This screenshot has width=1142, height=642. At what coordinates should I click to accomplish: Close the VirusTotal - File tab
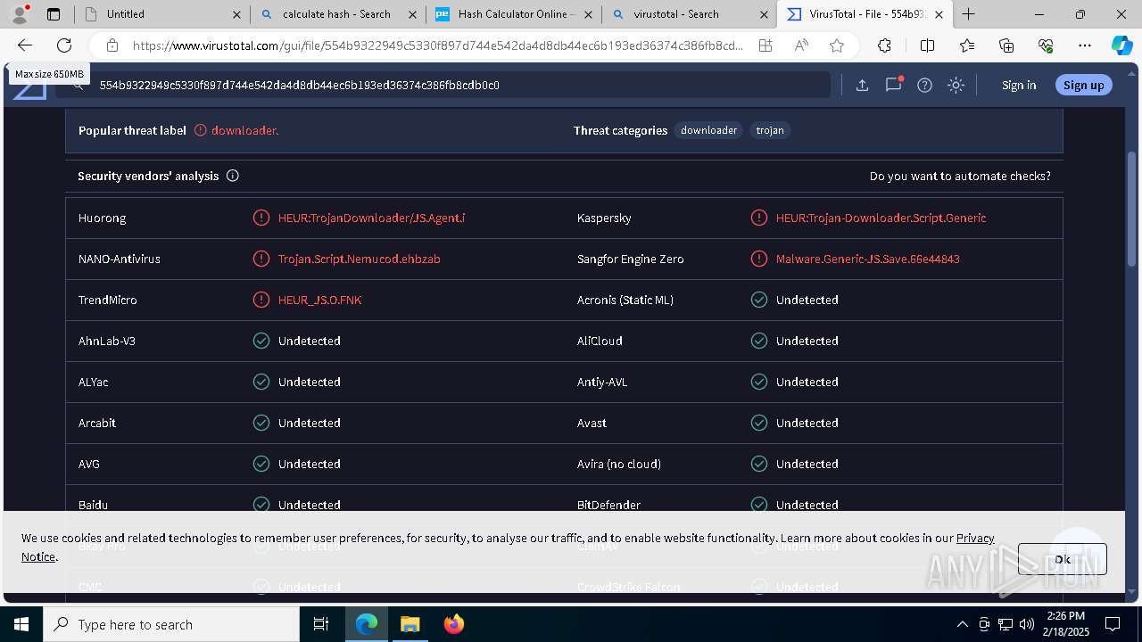[x=939, y=14]
